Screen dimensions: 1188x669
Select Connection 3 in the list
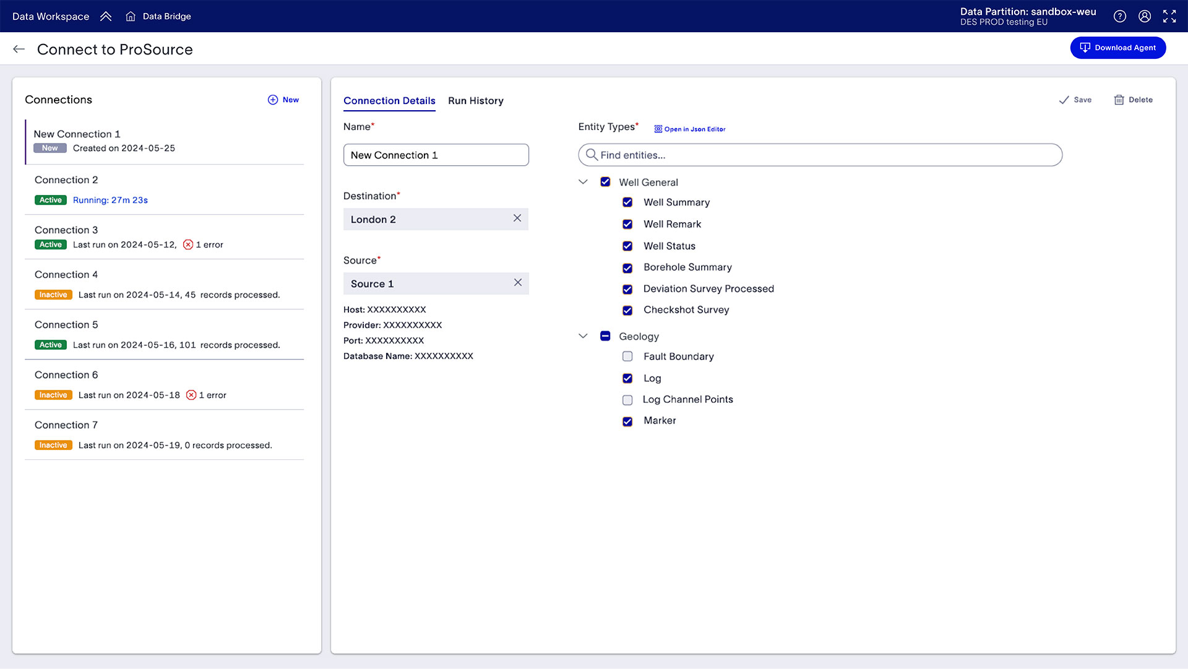(x=165, y=237)
